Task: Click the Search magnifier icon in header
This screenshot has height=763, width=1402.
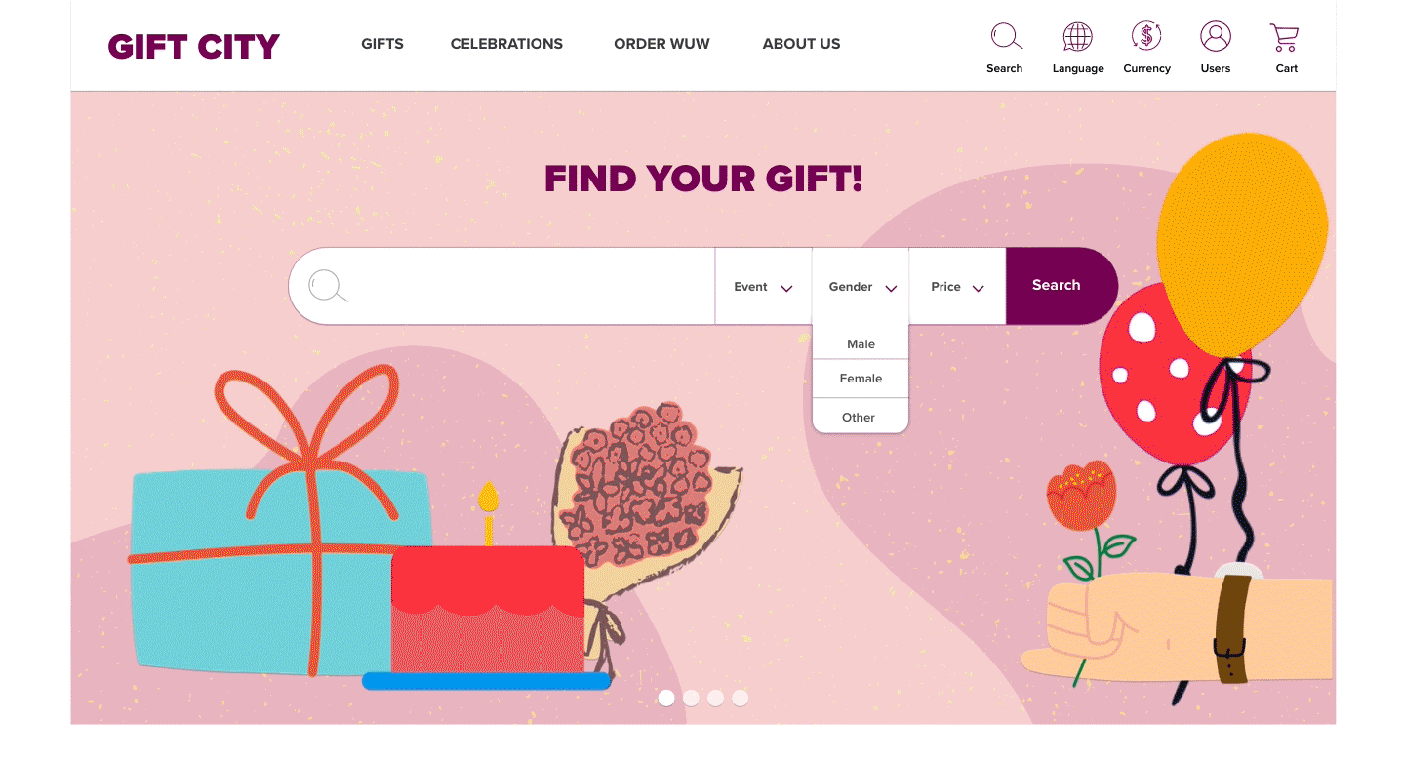Action: point(1006,37)
